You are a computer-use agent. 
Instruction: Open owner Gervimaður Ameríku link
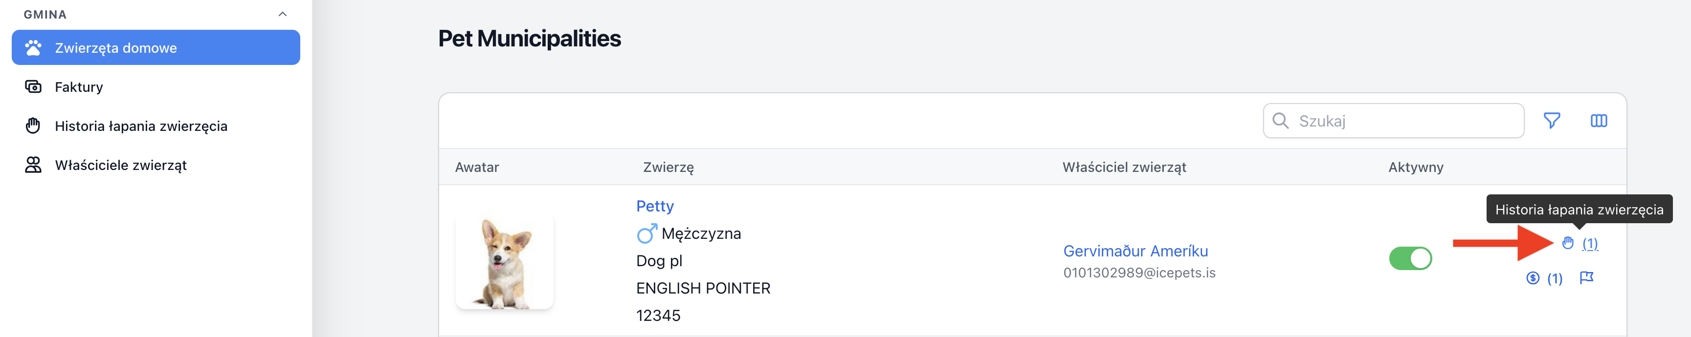click(x=1135, y=251)
